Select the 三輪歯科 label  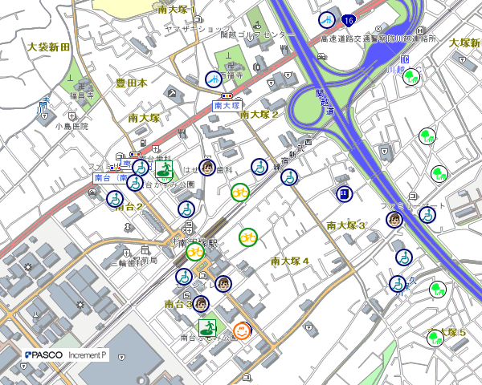coord(127,263)
